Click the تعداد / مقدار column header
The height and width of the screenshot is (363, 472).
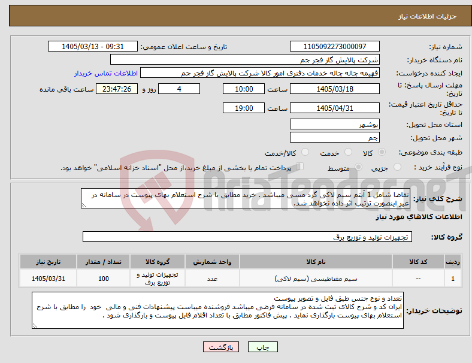pyautogui.click(x=103, y=262)
